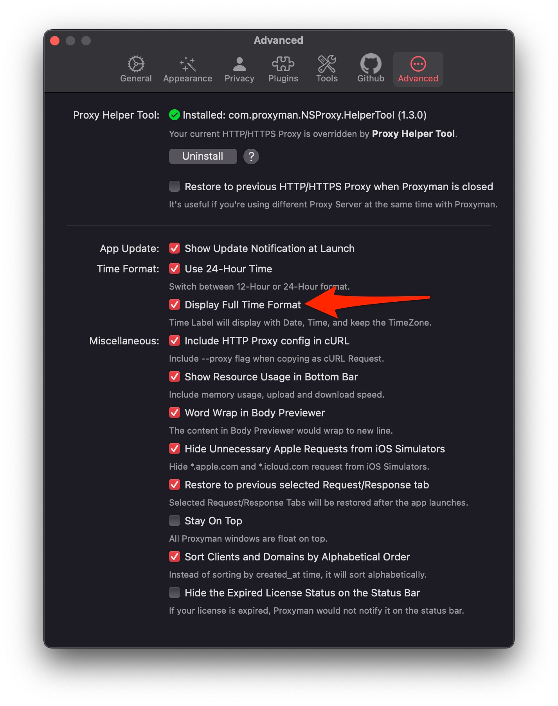Viewport: 558px width, 706px height.
Task: Click 'Selected Request/Response Tabs will be restored' text
Action: click(319, 502)
